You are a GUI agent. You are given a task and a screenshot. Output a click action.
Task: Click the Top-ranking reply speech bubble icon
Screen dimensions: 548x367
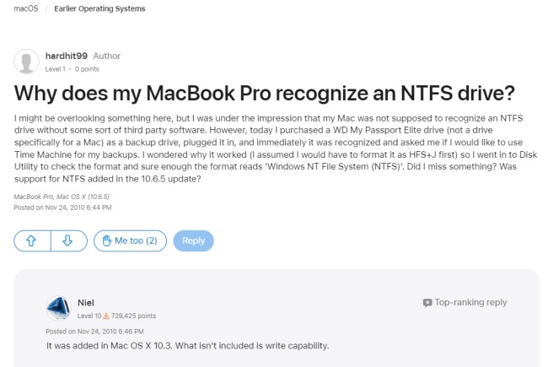(427, 302)
